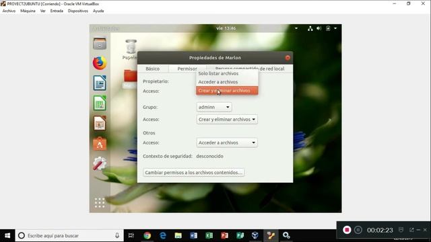
Task: Open VirtualBox Máquina menu
Action: [28, 11]
